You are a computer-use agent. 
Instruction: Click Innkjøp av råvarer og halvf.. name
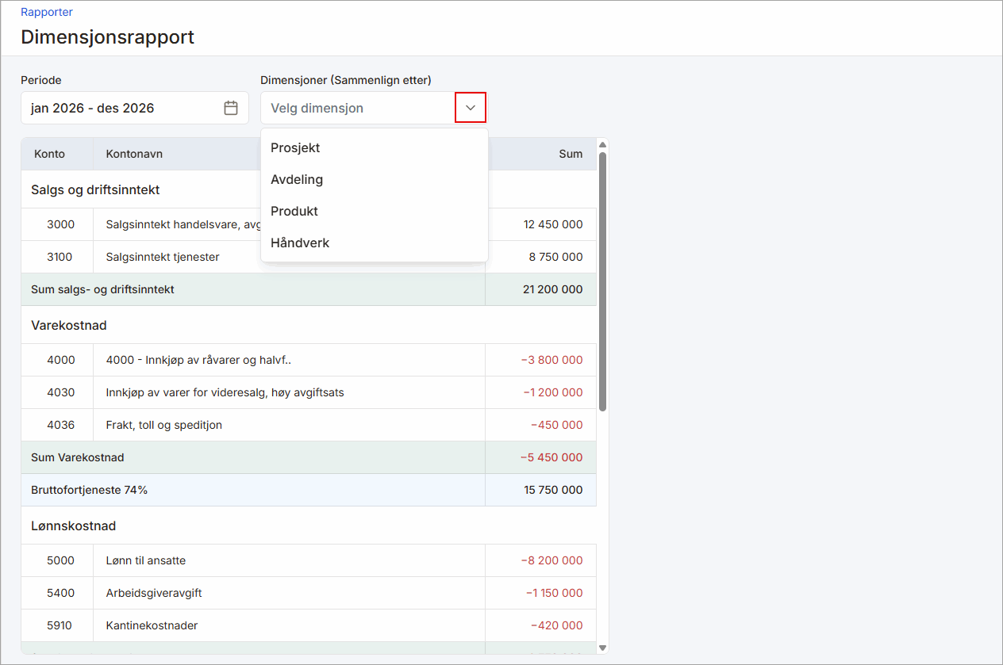point(198,360)
